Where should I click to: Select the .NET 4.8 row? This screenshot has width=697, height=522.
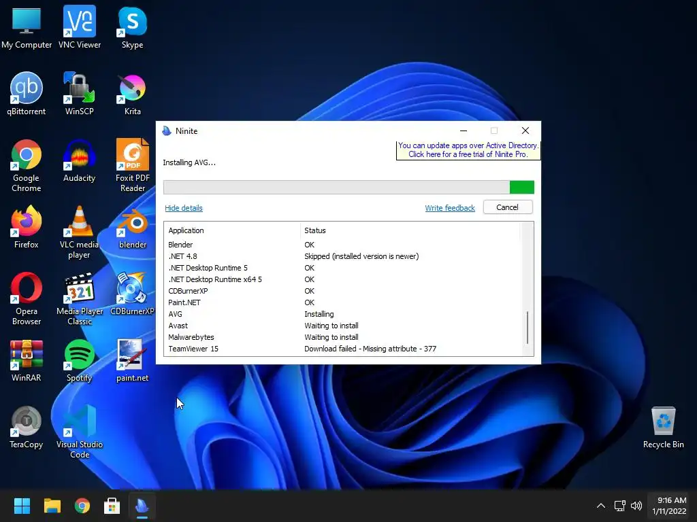tap(342, 256)
